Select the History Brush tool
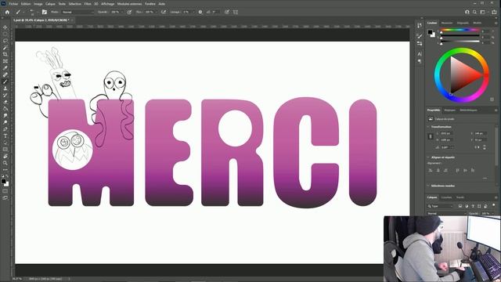Image resolution: width=501 pixels, height=282 pixels. (x=5, y=96)
